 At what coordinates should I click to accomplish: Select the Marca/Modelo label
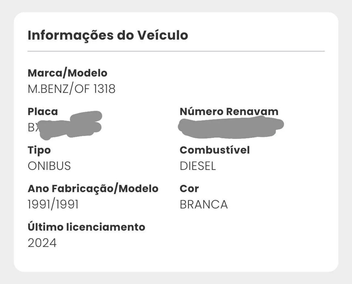(x=67, y=73)
